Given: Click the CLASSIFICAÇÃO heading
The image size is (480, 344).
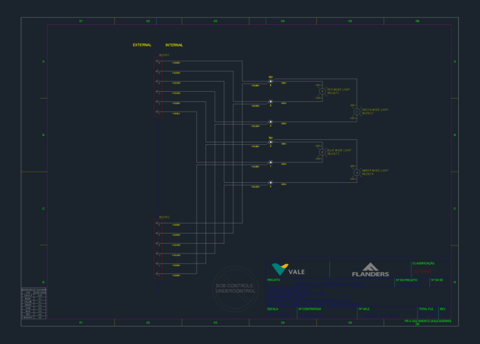Looking at the screenshot, I should pos(423,263).
